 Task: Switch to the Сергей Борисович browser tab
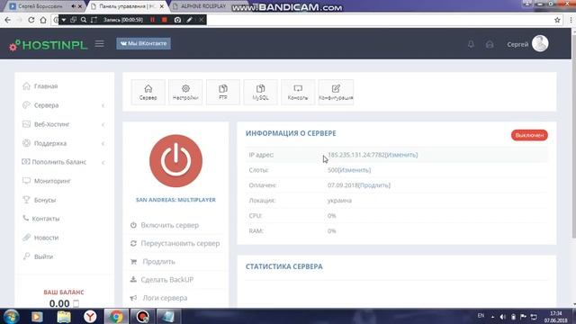40,6
